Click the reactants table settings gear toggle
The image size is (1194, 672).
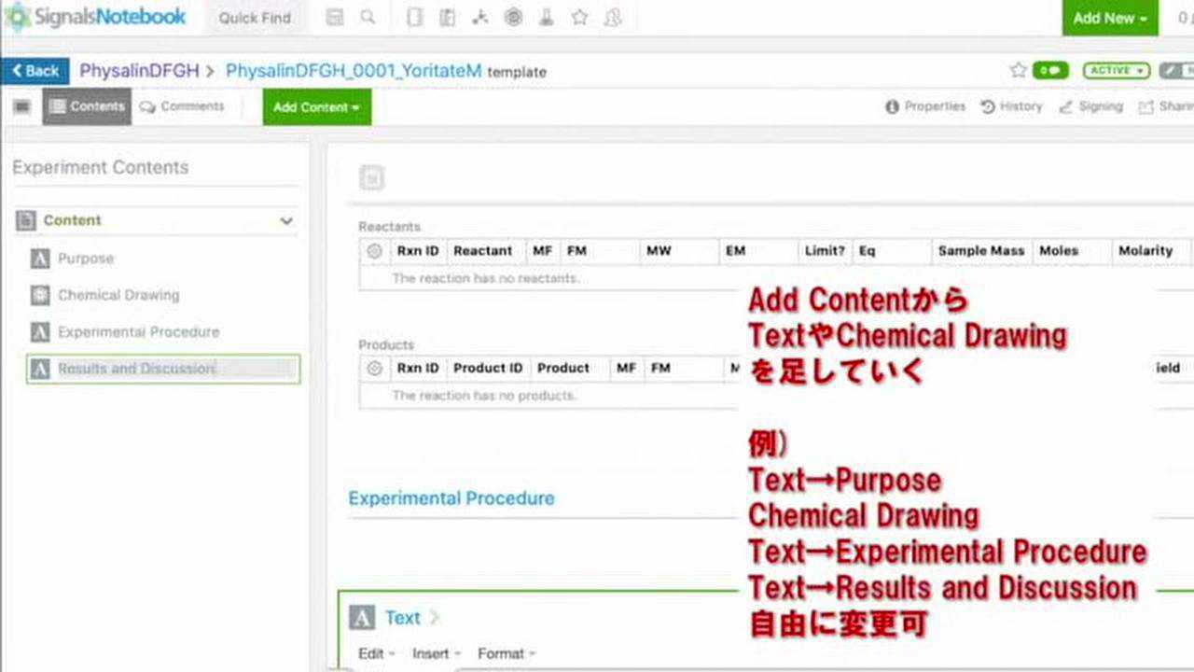pyautogui.click(x=374, y=250)
